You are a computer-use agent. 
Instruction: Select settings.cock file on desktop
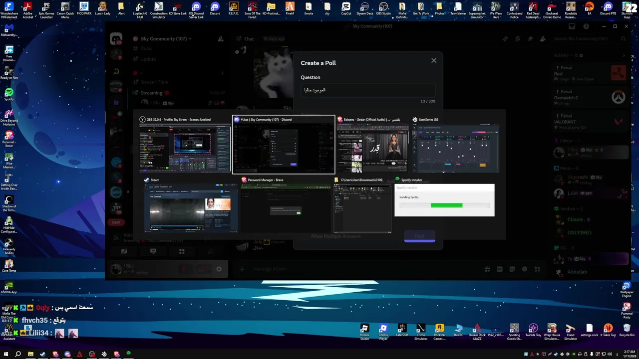(590, 330)
